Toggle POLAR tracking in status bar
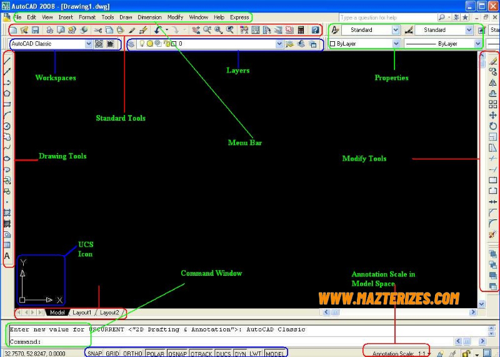The width and height of the screenshot is (500, 357). [155, 353]
